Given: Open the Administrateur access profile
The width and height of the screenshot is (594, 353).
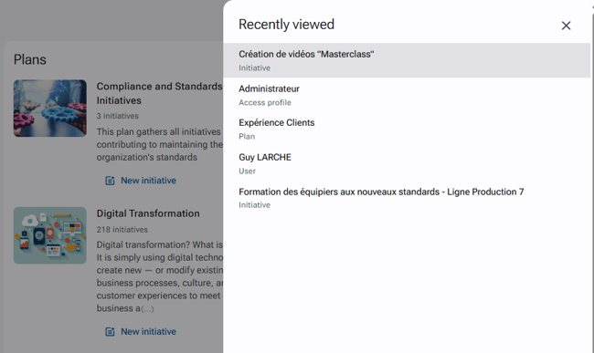Looking at the screenshot, I should [x=407, y=95].
